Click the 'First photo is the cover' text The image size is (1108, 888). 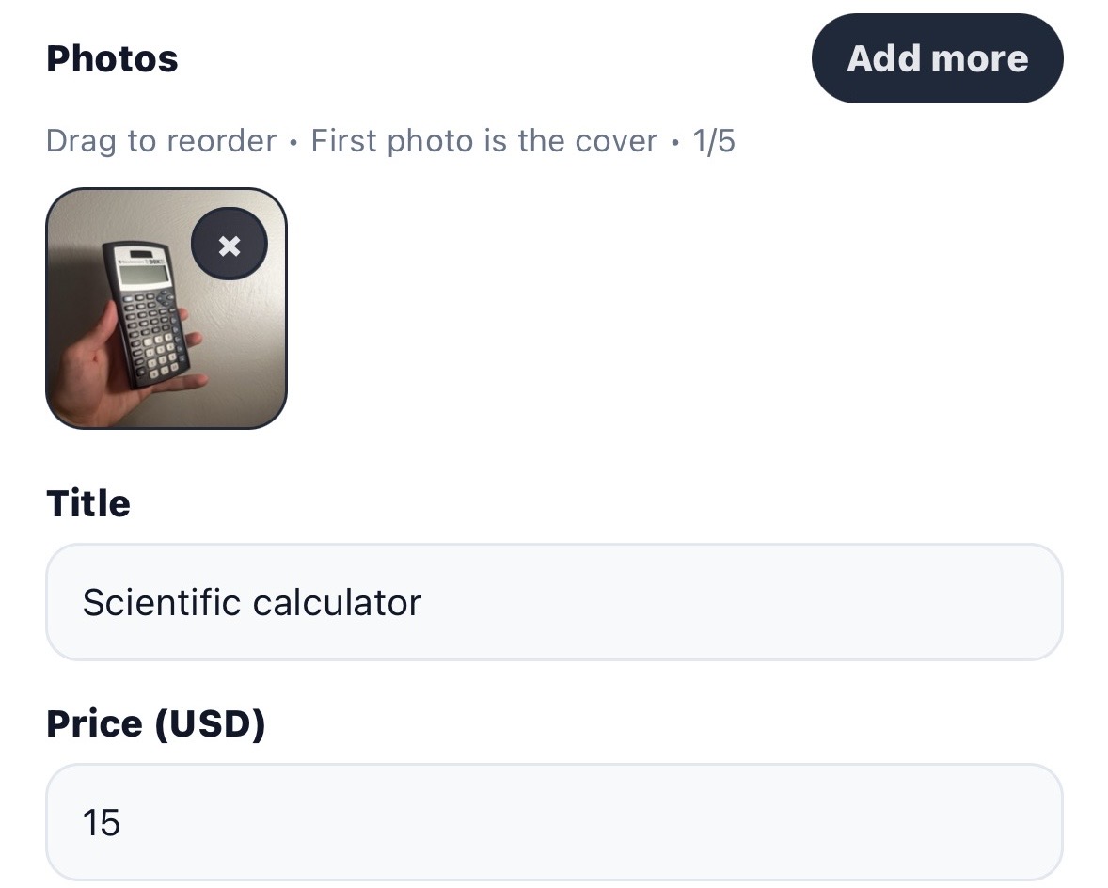click(483, 141)
